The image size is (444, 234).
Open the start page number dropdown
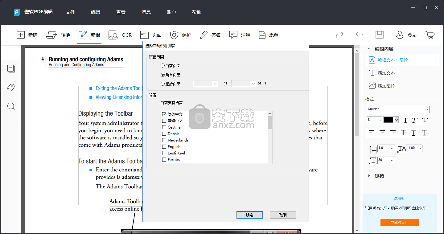click(x=206, y=84)
